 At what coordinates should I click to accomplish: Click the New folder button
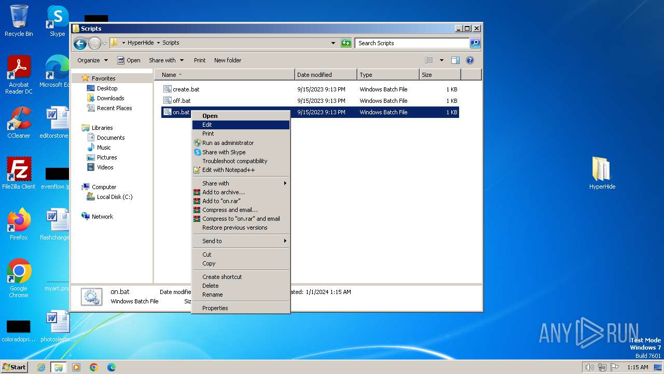[228, 60]
